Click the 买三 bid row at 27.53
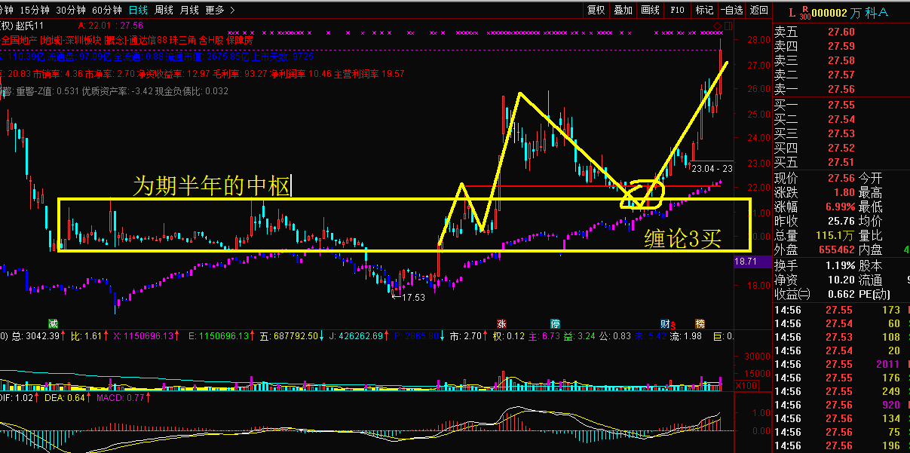 (842, 133)
